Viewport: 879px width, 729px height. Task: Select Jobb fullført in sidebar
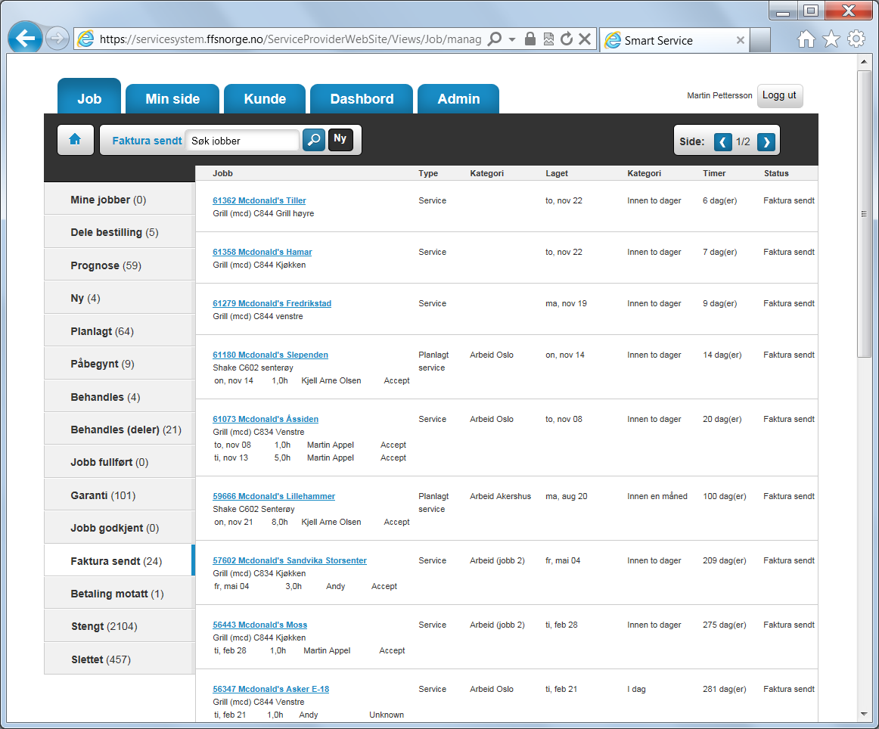pos(120,462)
